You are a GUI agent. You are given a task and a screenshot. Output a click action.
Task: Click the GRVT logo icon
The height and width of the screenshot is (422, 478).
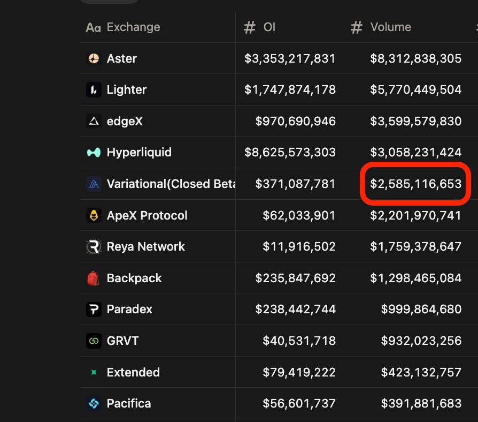tap(94, 341)
